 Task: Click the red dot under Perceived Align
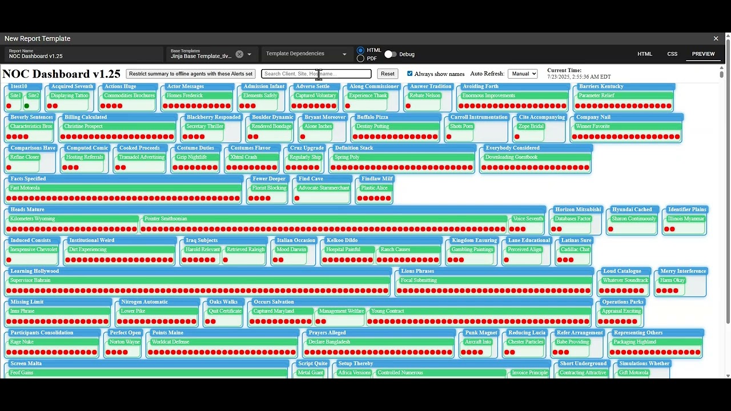tap(507, 260)
